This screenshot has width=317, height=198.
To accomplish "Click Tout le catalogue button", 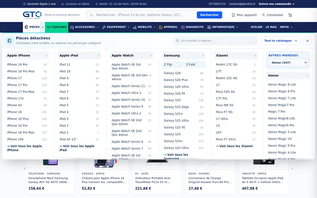I will coord(280,40).
